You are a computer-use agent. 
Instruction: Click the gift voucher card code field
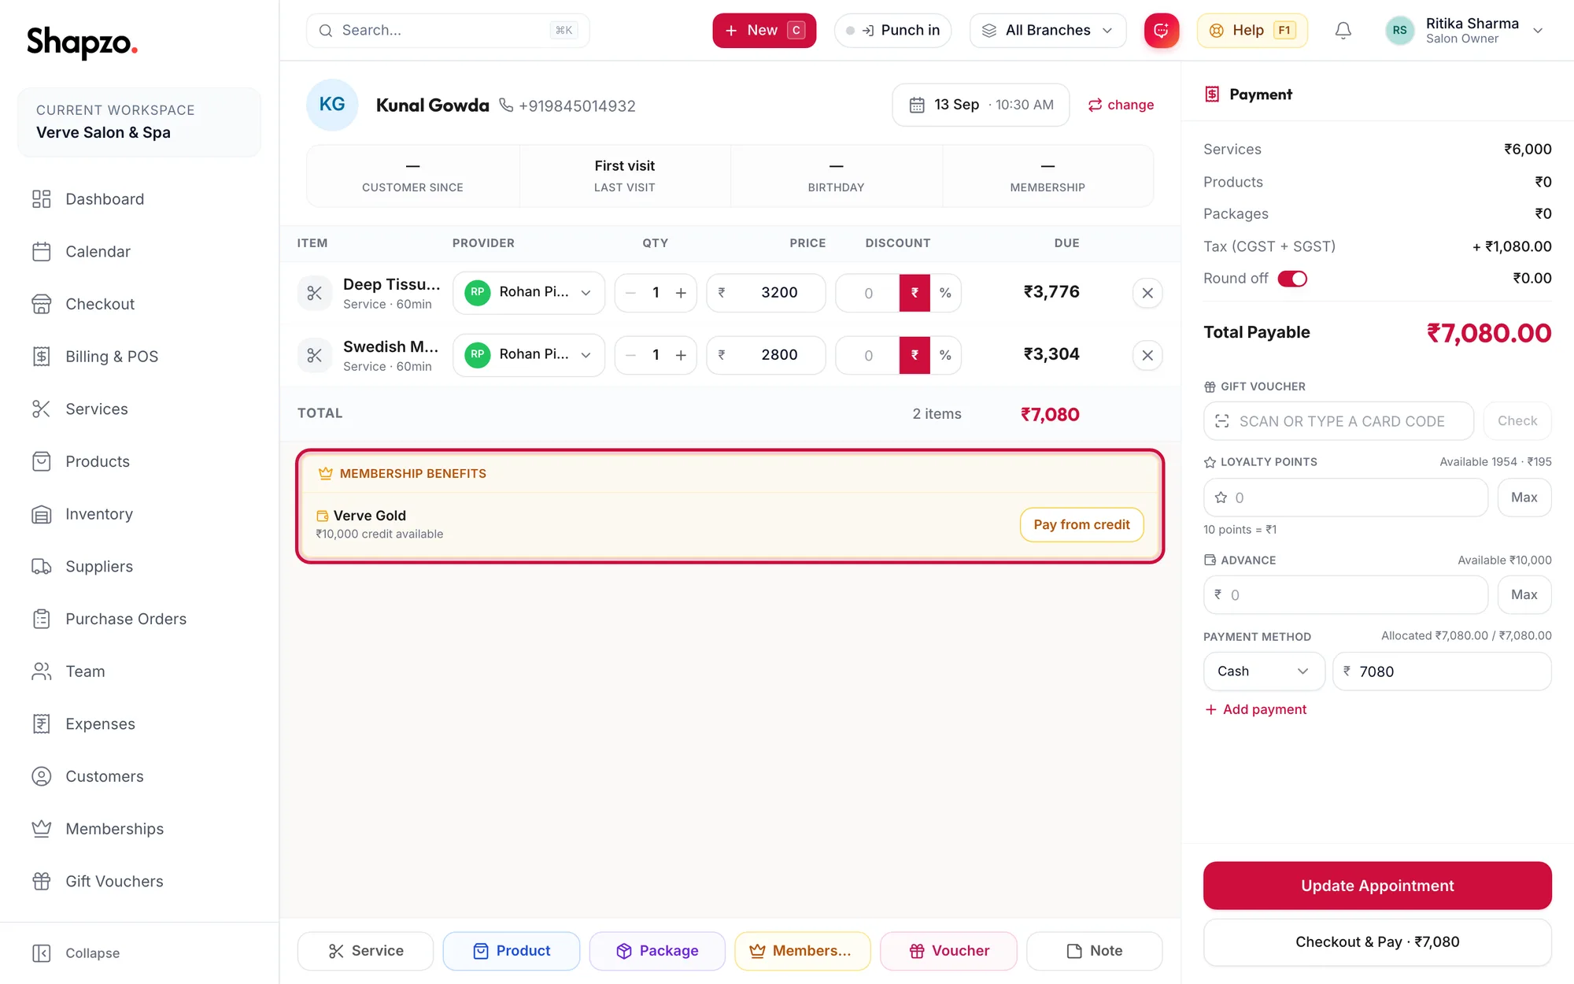tap(1339, 421)
